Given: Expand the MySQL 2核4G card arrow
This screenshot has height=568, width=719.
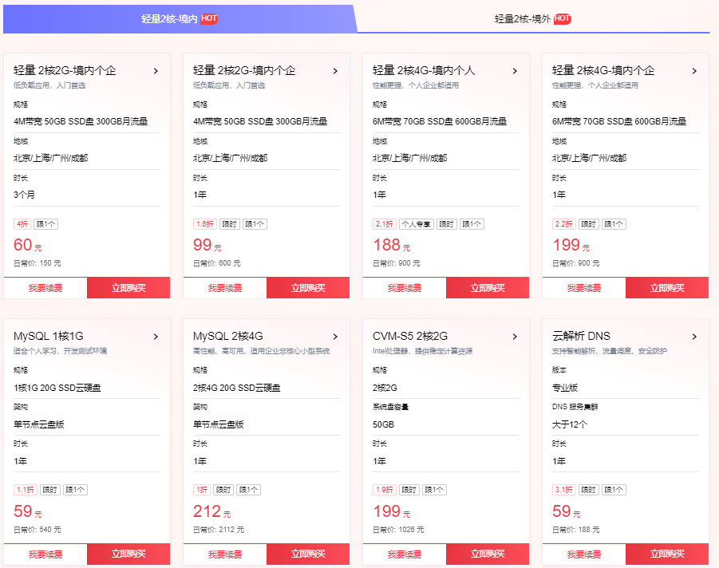Looking at the screenshot, I should (x=336, y=337).
